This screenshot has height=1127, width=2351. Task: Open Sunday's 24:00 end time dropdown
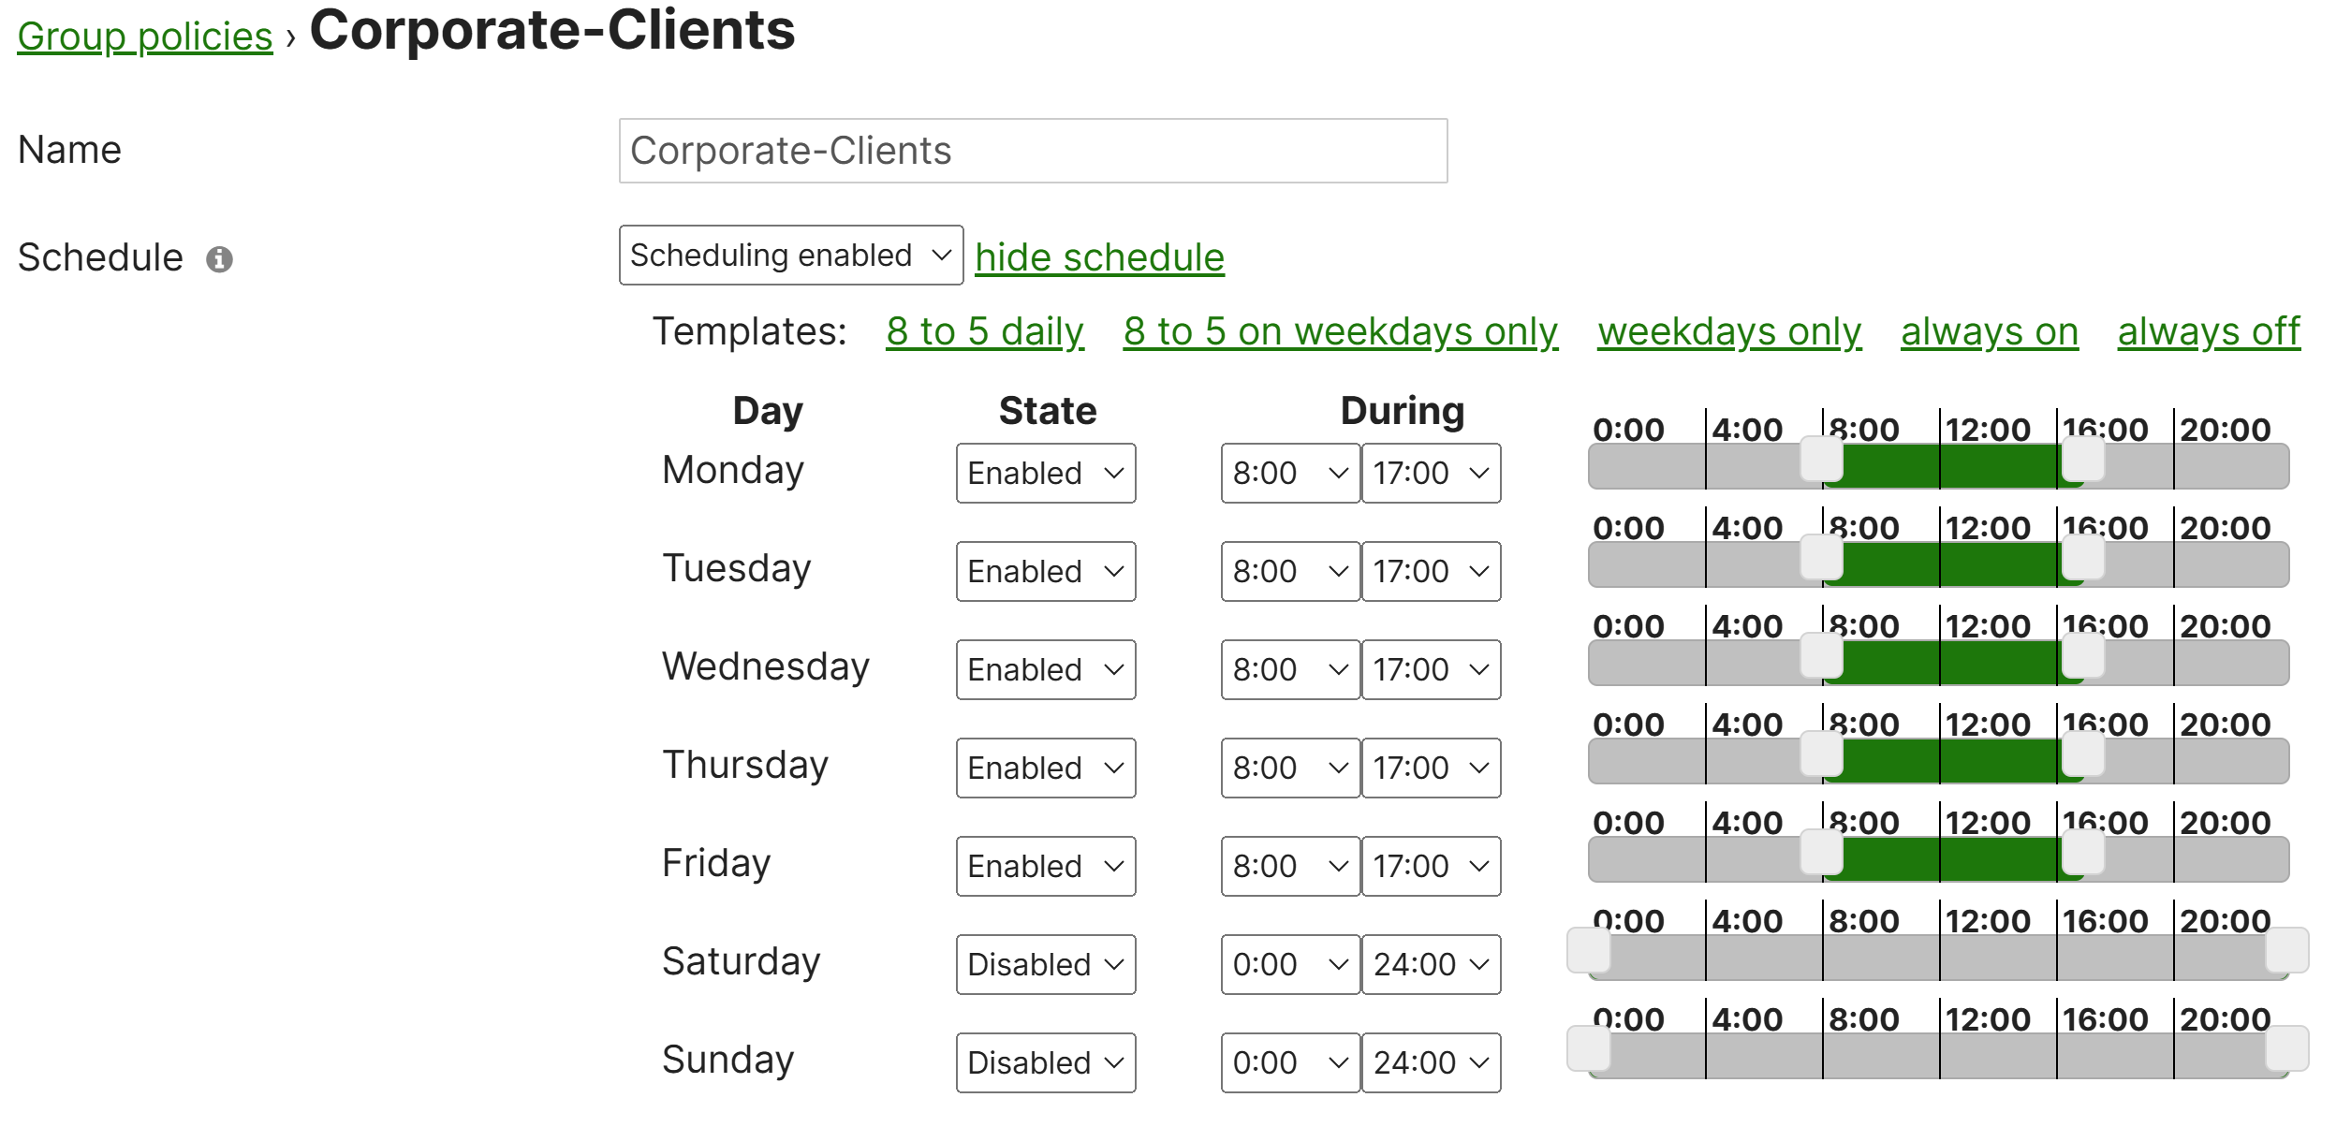[x=1431, y=1062]
